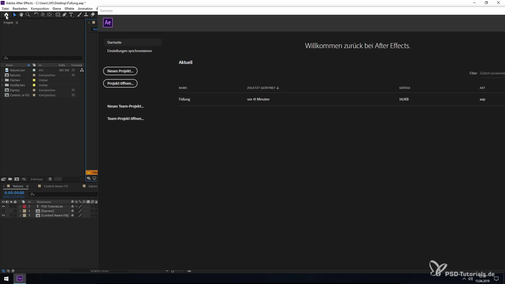Open the Filter Zuletzt verwendet field
The image size is (505, 284).
click(x=492, y=73)
